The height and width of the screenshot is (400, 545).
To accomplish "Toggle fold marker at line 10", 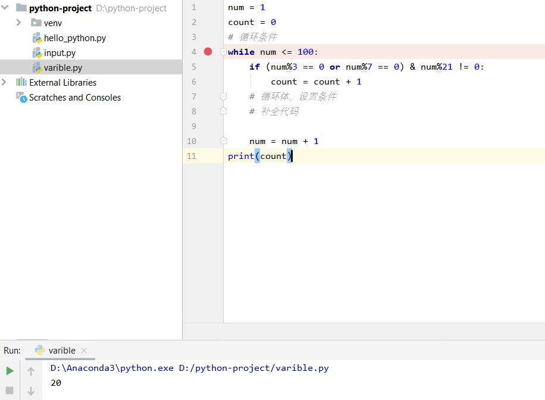I will (224, 141).
